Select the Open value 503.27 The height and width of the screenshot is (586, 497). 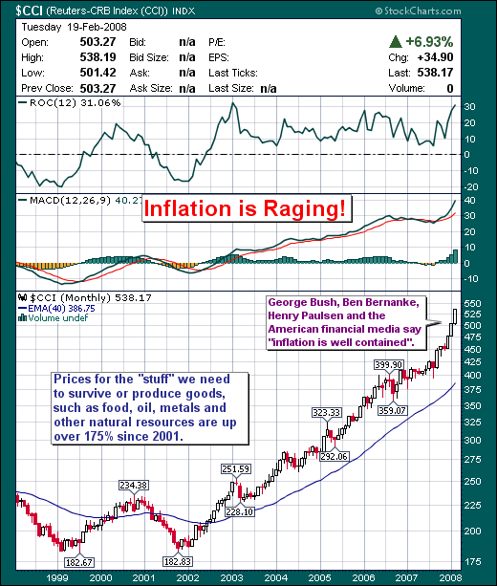click(97, 42)
